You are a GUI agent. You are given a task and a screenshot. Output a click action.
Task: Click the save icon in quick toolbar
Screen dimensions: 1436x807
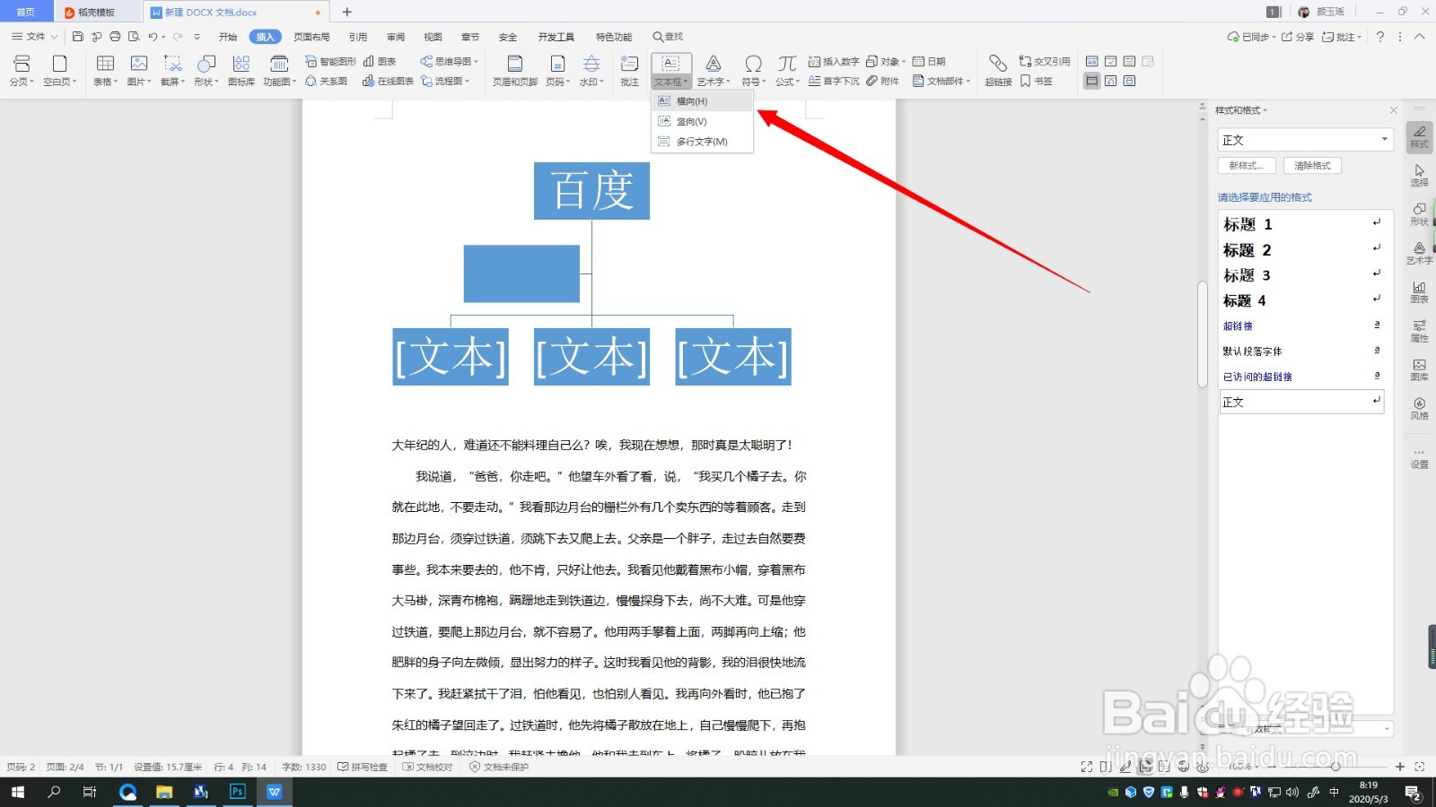(78, 37)
